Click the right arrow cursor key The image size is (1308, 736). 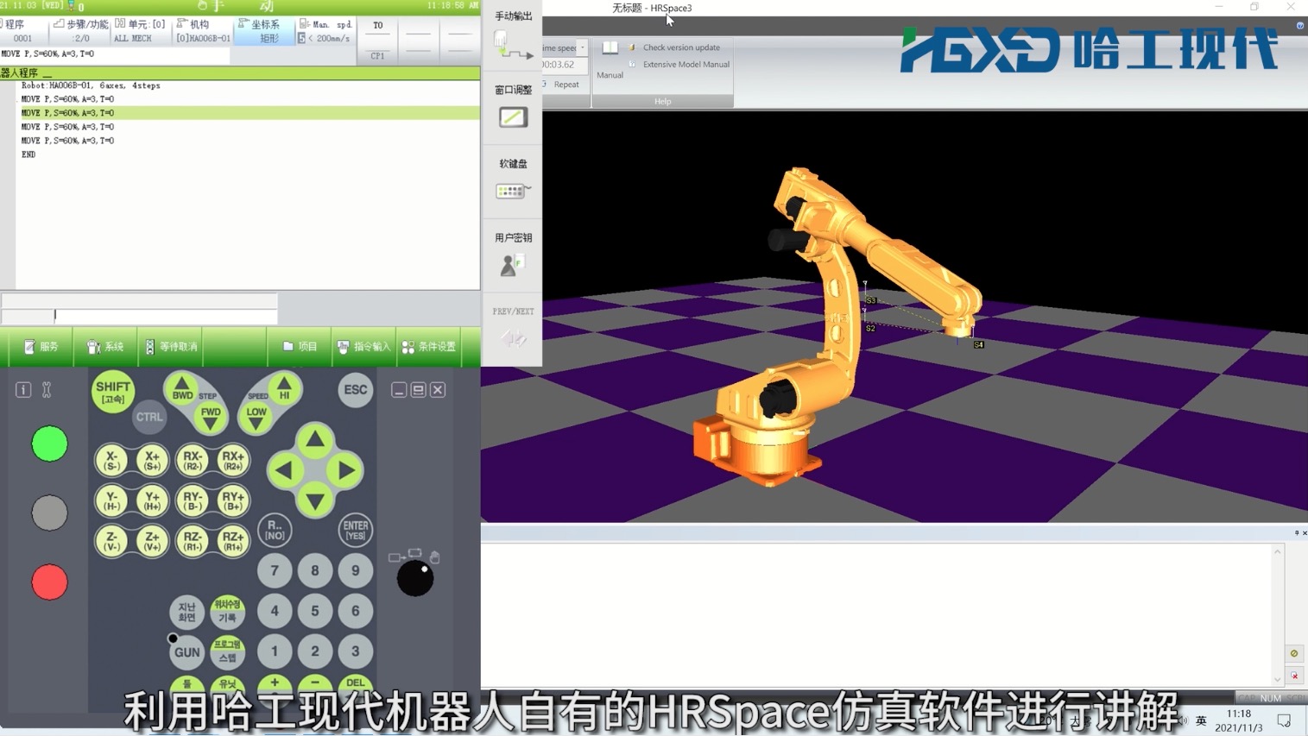point(346,471)
